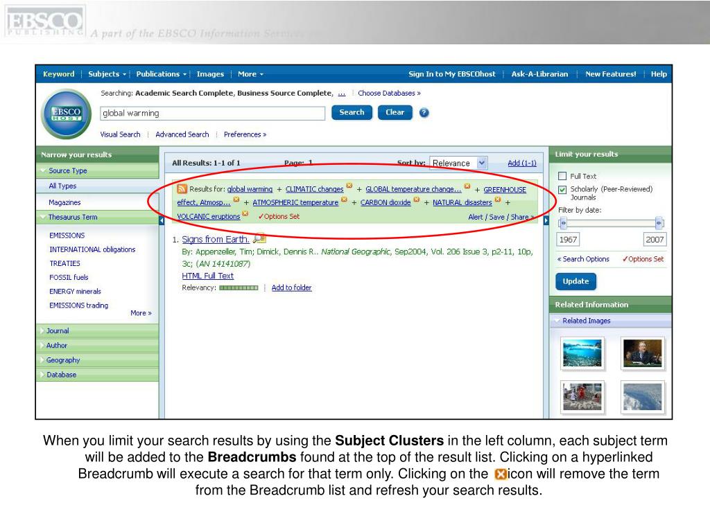Screen dimensions: 710x532
Task: Click Search Options link
Action: tap(583, 259)
